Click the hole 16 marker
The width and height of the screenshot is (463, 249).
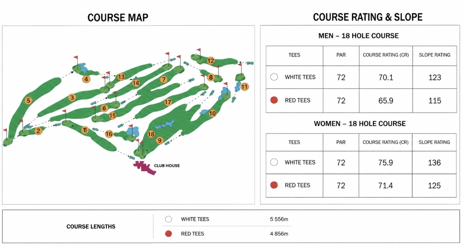tap(109, 134)
